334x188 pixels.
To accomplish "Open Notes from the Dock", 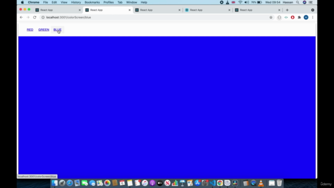I will 130,183.
